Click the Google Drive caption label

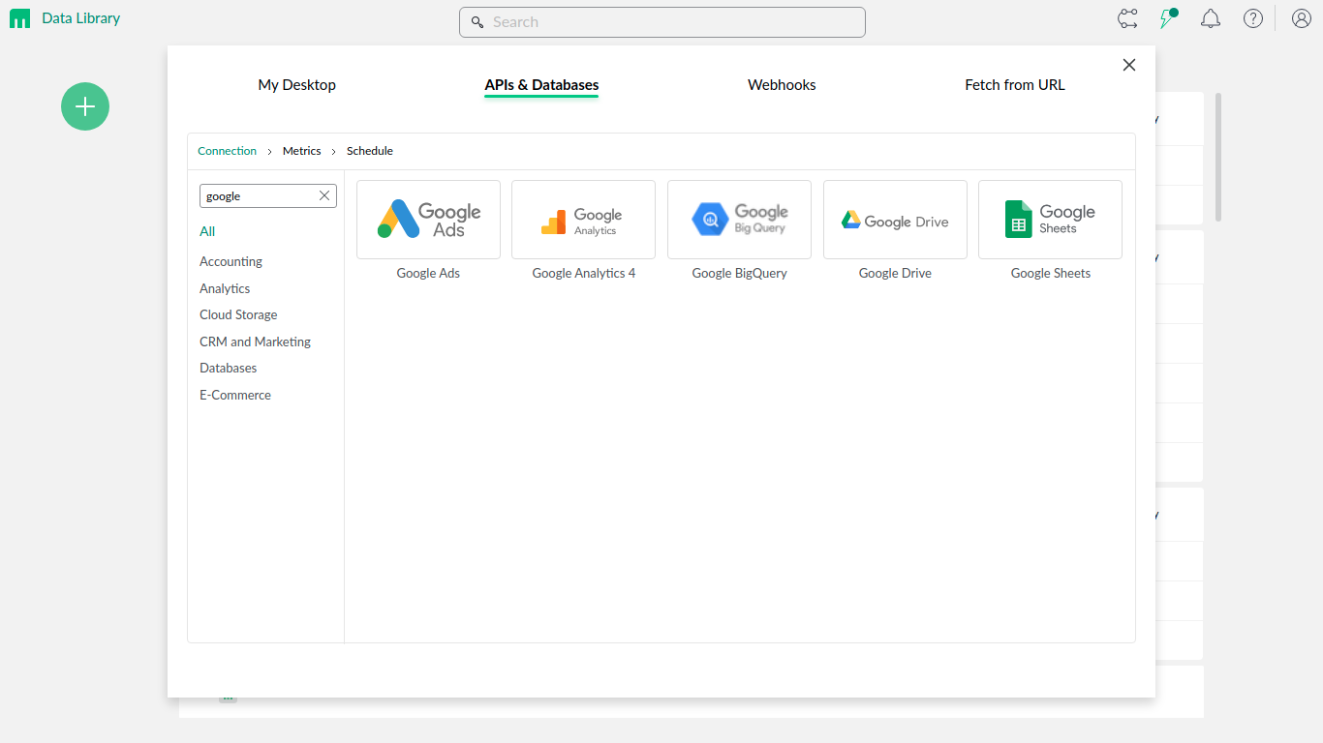(895, 273)
